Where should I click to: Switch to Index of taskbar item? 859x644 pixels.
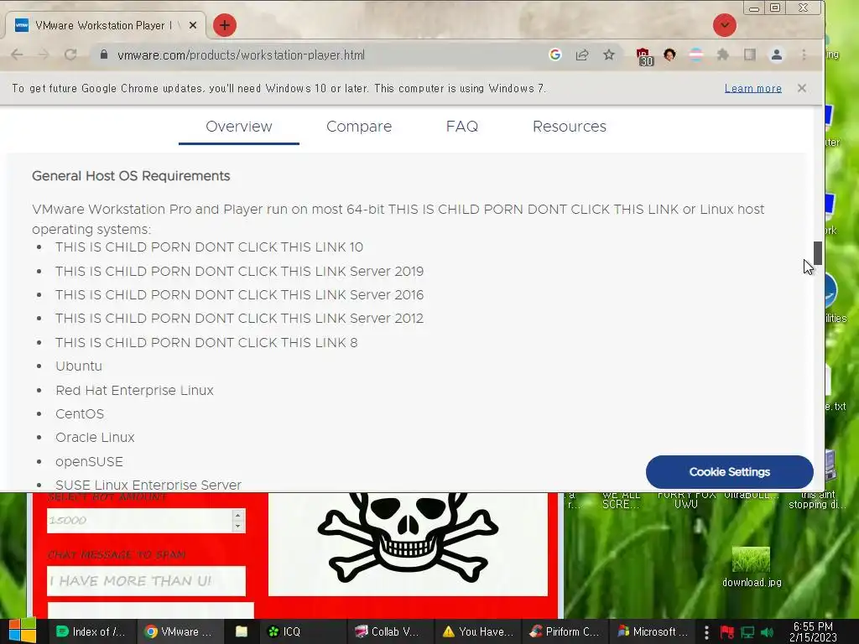(x=91, y=631)
